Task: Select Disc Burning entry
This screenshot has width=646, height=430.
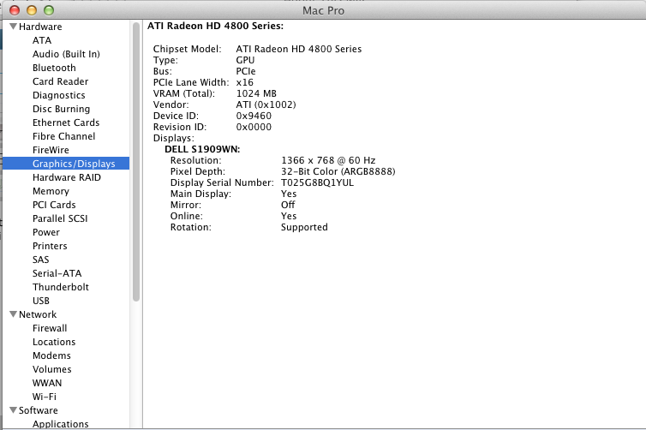Action: point(61,109)
